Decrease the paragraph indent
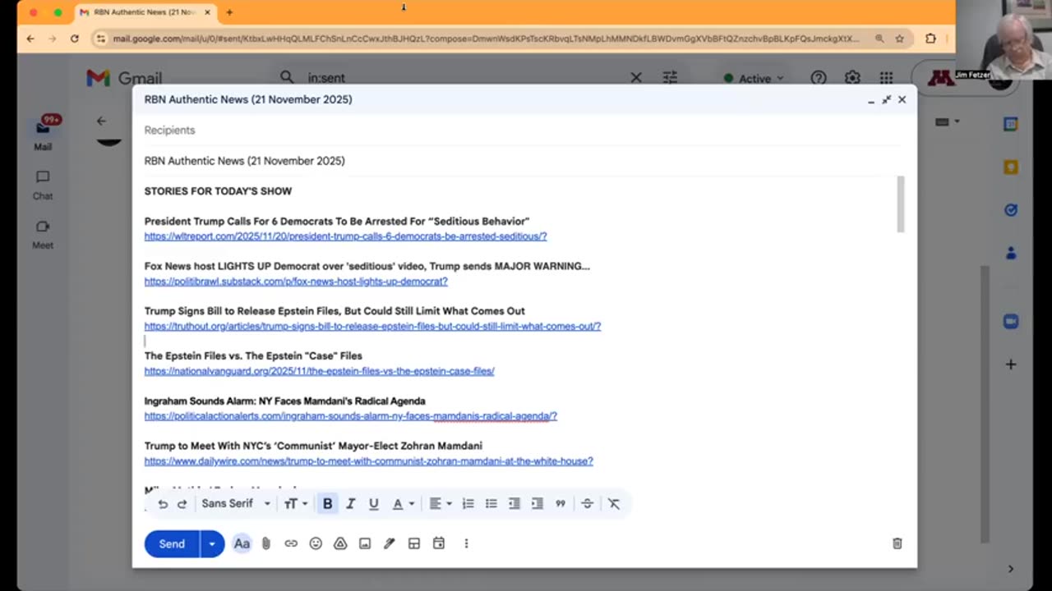The width and height of the screenshot is (1052, 591). (514, 504)
